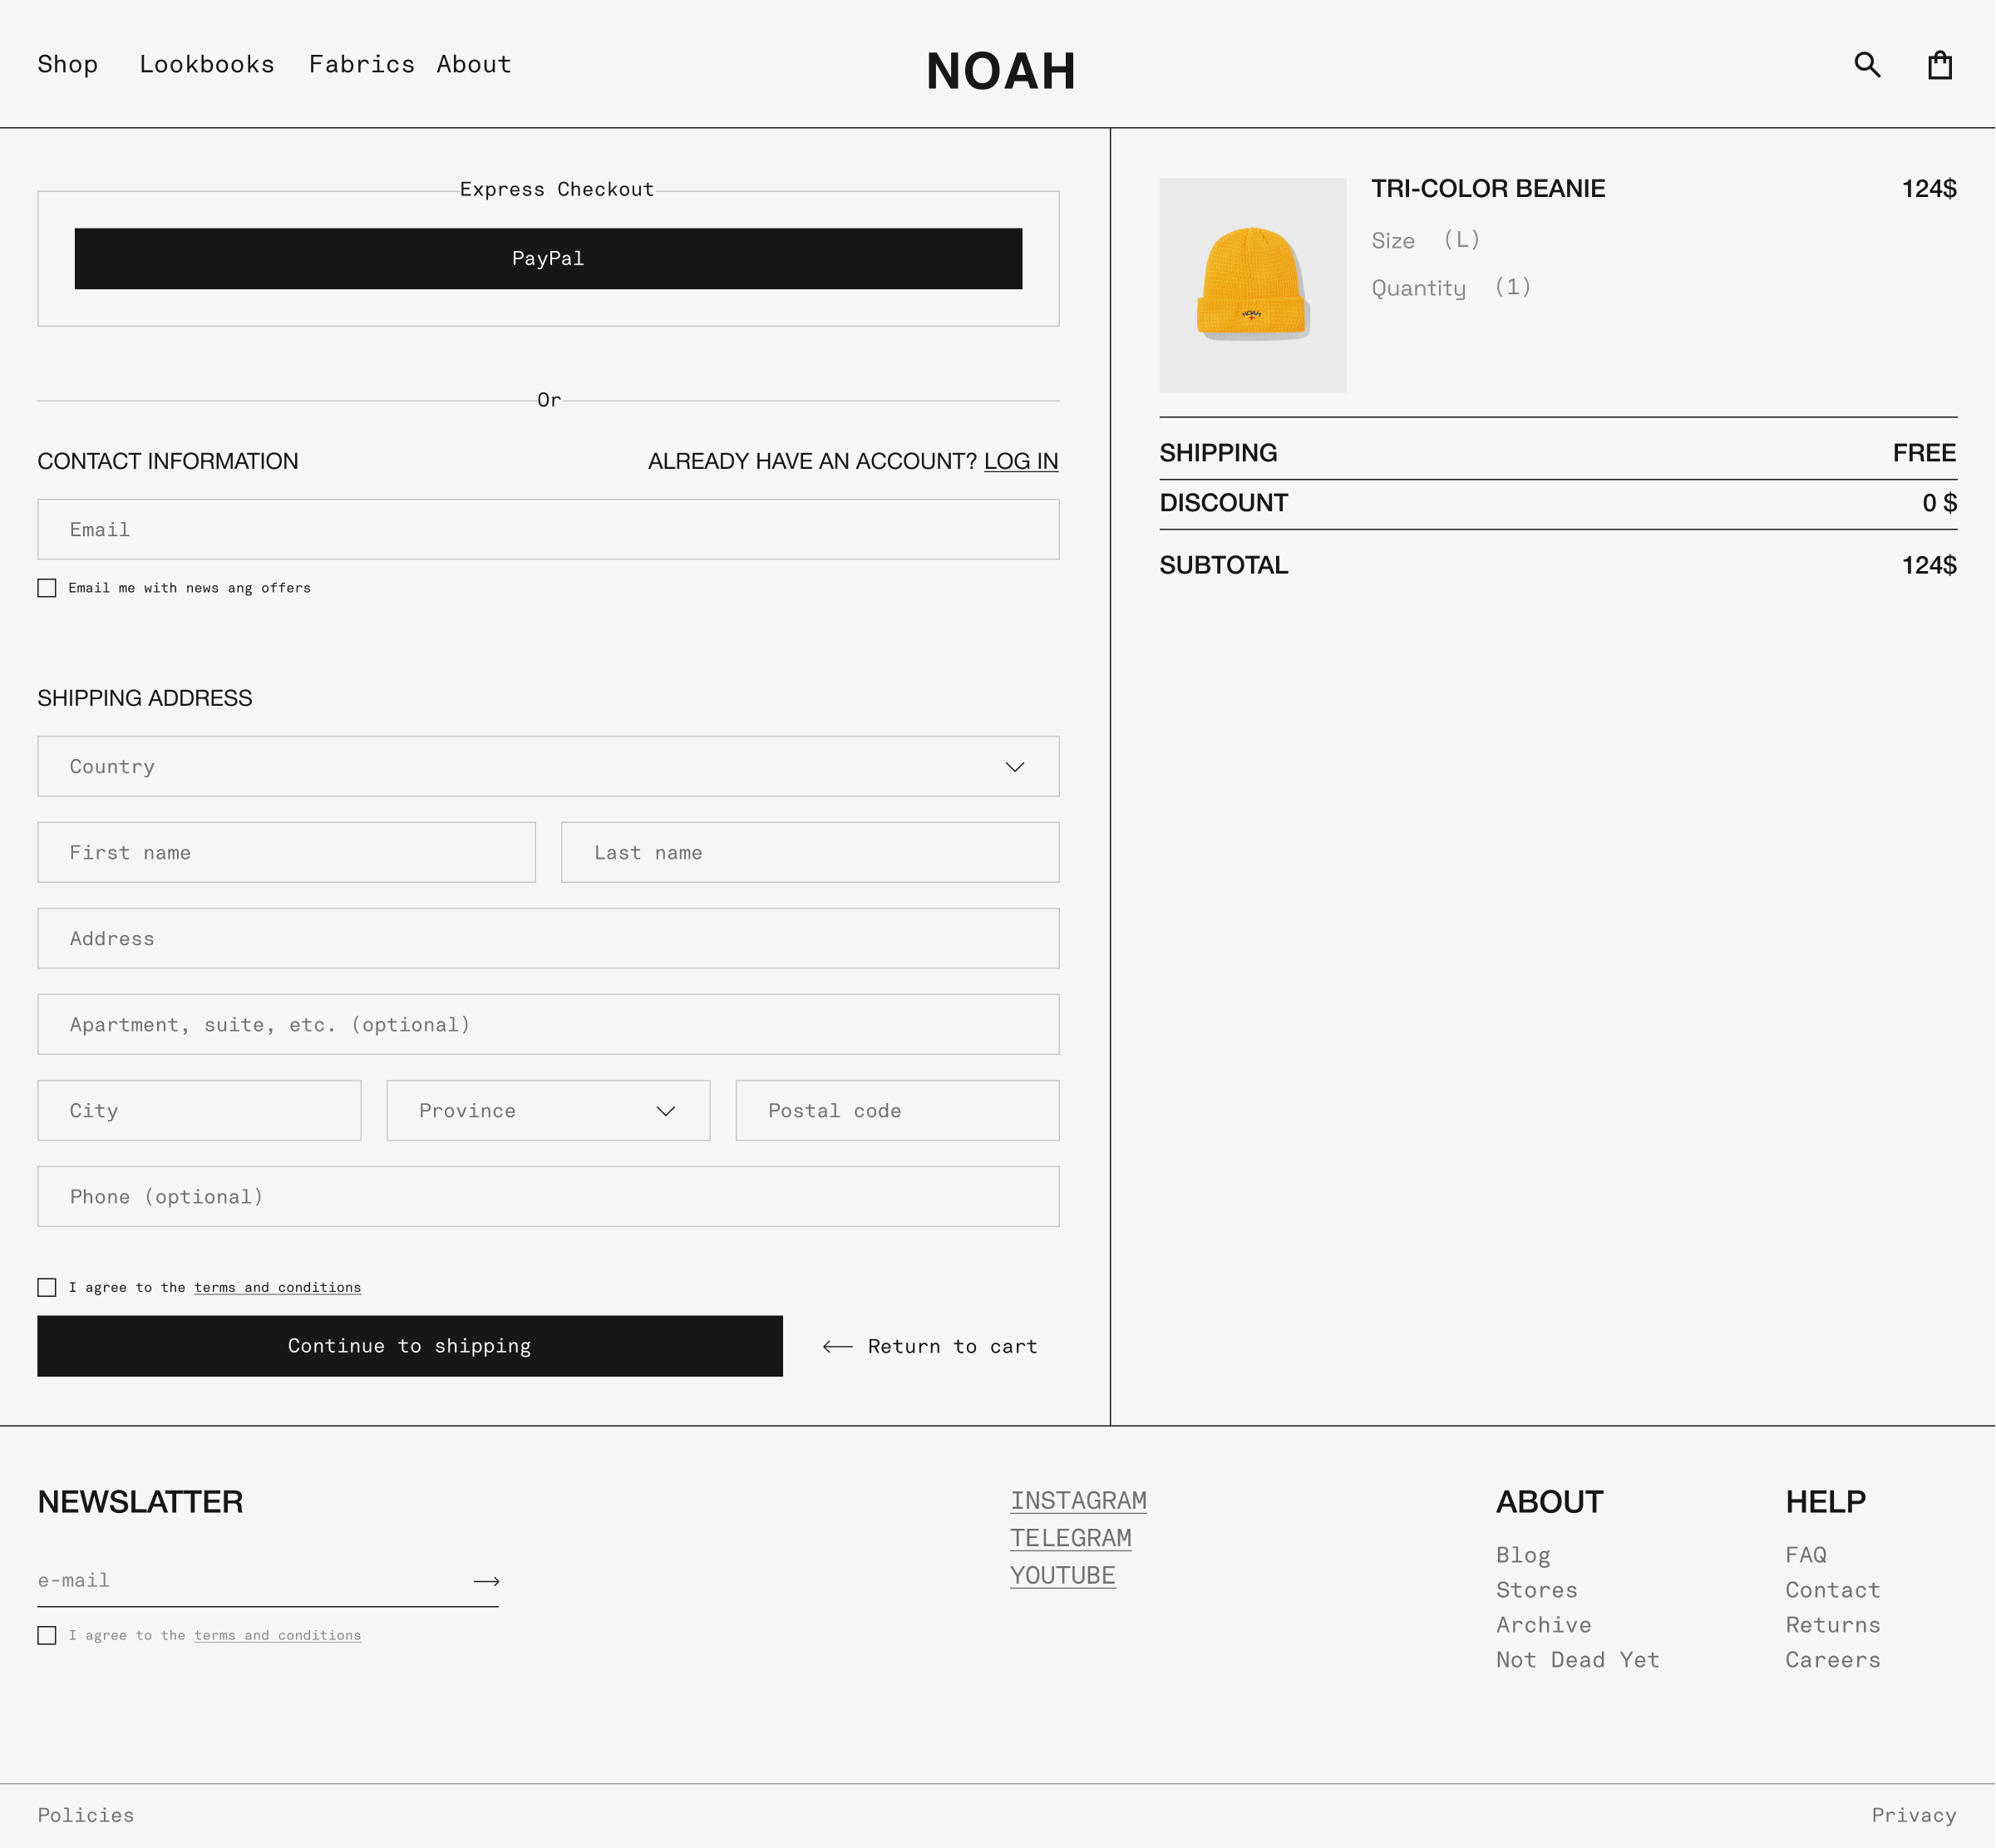This screenshot has height=1848, width=1996.
Task: Open the shopping bag icon
Action: coord(1939,65)
